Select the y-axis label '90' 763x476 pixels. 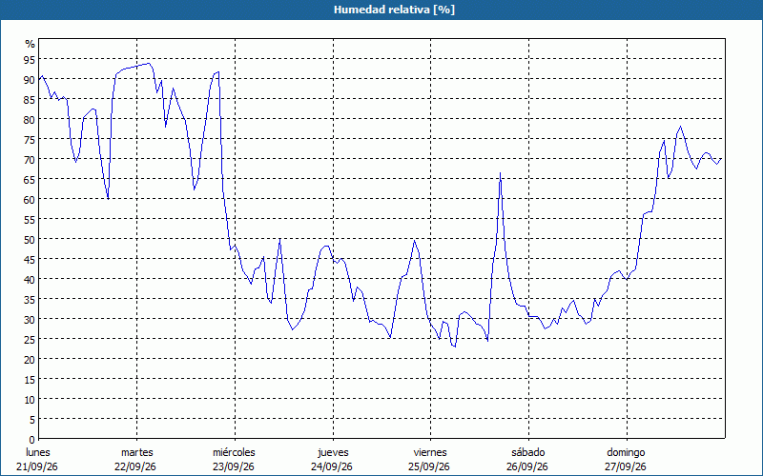pyautogui.click(x=30, y=80)
